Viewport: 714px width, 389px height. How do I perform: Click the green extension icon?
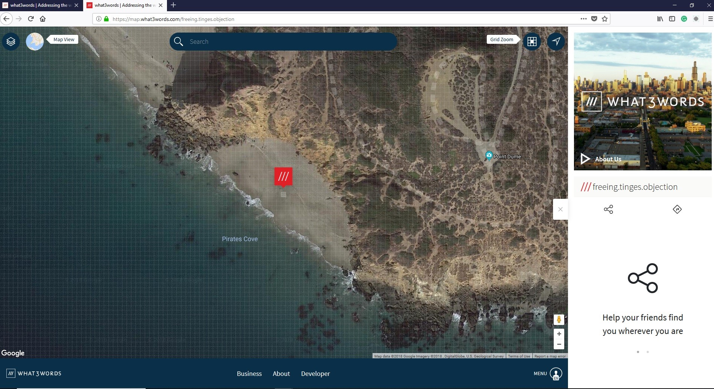tap(684, 19)
